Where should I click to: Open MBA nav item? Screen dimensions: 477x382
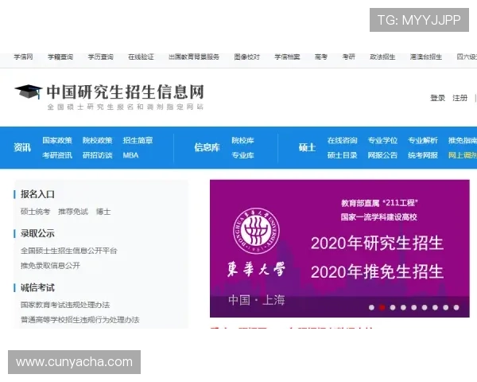131,155
